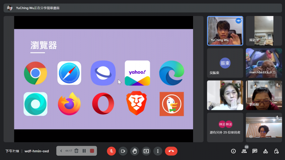This screenshot has width=285, height=160.
Task: Pause the screen recording
Action: pyautogui.click(x=84, y=151)
